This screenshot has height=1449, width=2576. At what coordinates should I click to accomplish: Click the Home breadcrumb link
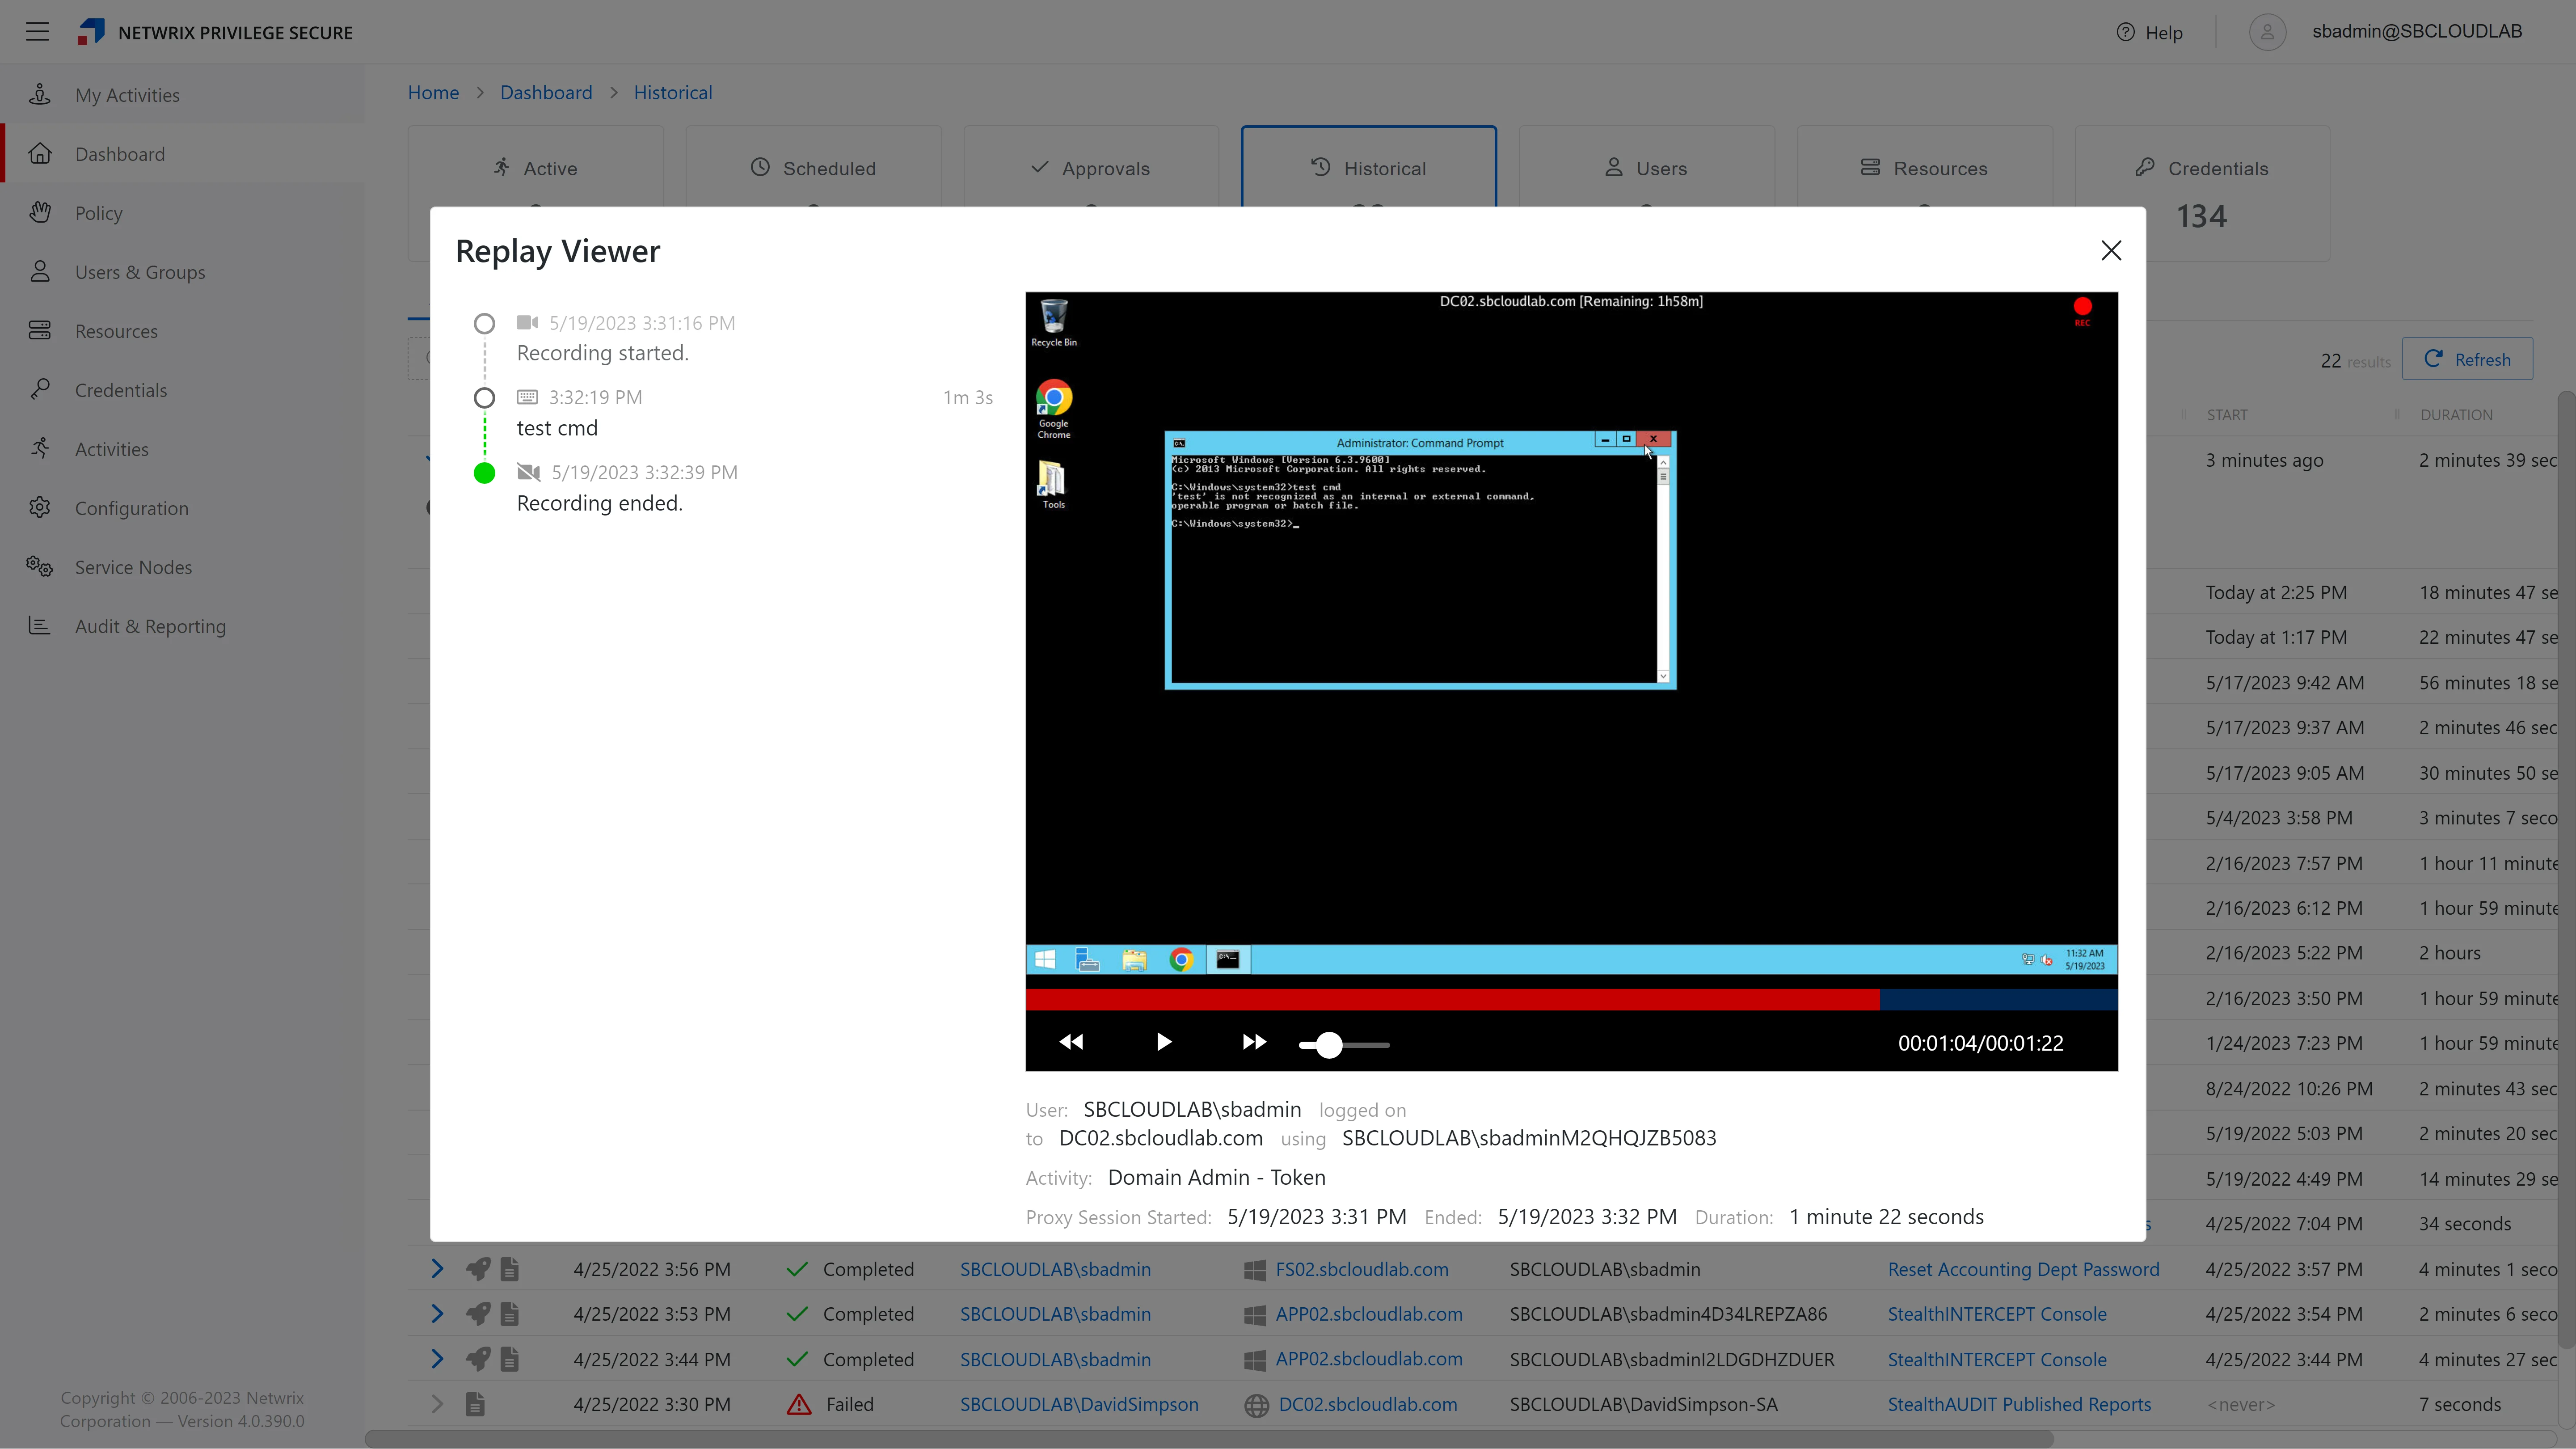tap(433, 92)
